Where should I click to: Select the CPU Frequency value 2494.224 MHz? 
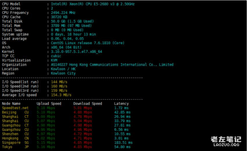(x=63, y=12)
